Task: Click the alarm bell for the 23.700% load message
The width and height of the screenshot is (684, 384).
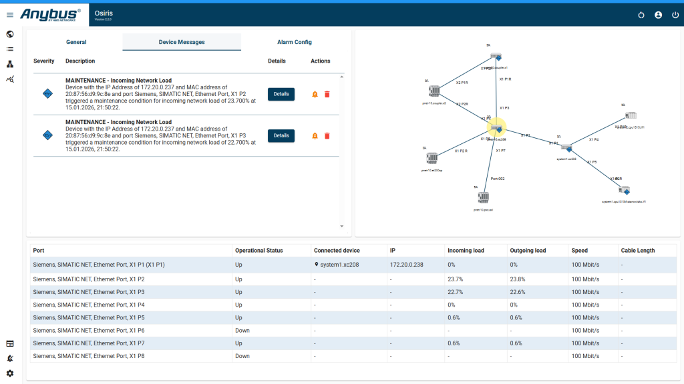Action: 315,94
